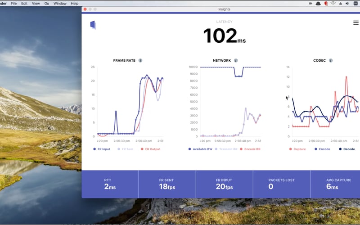Click the camera icon in menu bar
The width and height of the screenshot is (360, 225).
pos(310,4)
